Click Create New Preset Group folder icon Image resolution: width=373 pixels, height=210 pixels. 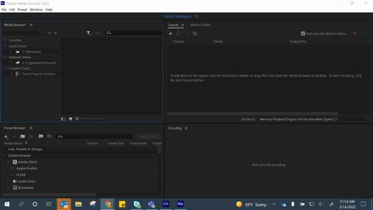click(23, 136)
